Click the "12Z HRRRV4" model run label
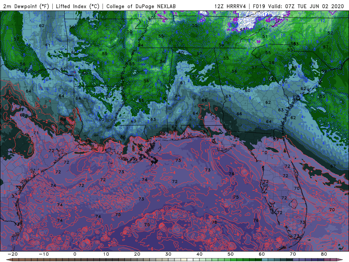The width and height of the screenshot is (349, 262). point(230,6)
